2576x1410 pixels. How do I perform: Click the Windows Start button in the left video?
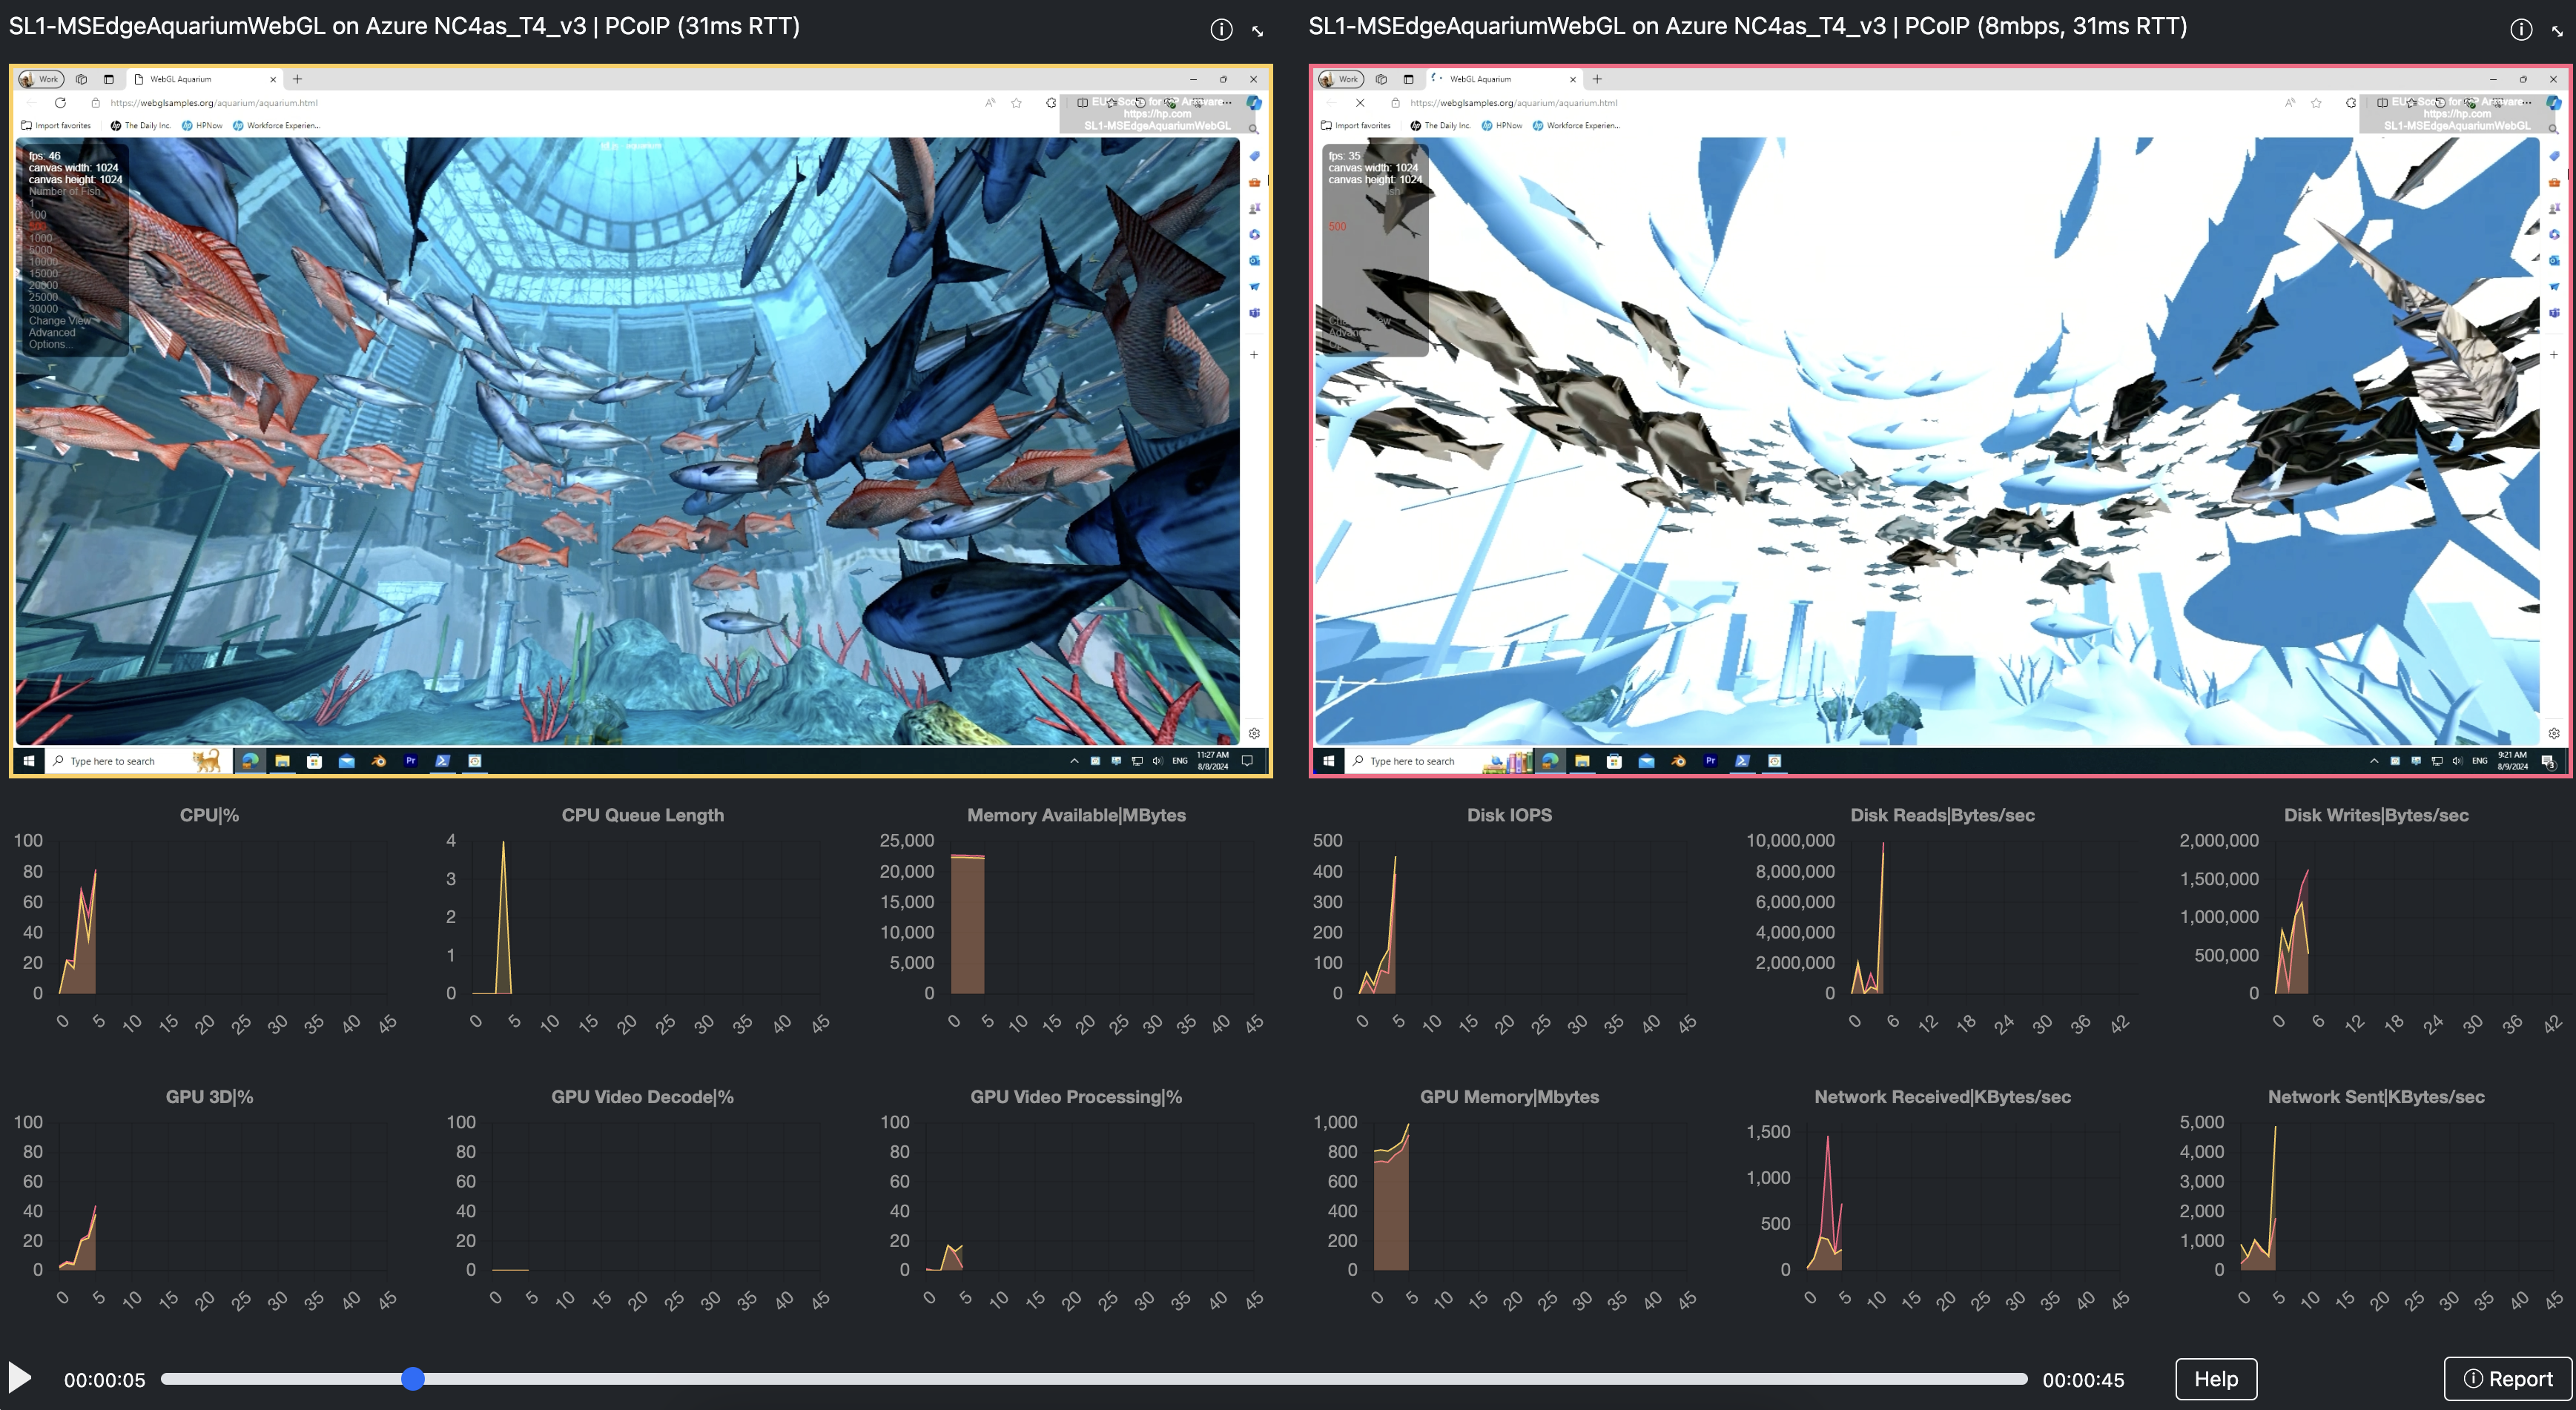point(29,761)
